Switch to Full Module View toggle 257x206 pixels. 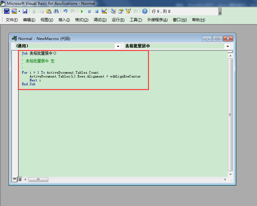tap(19, 179)
